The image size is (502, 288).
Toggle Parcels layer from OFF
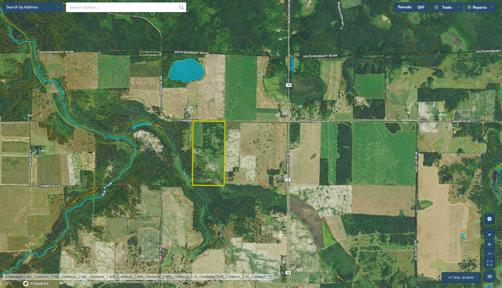click(x=411, y=7)
